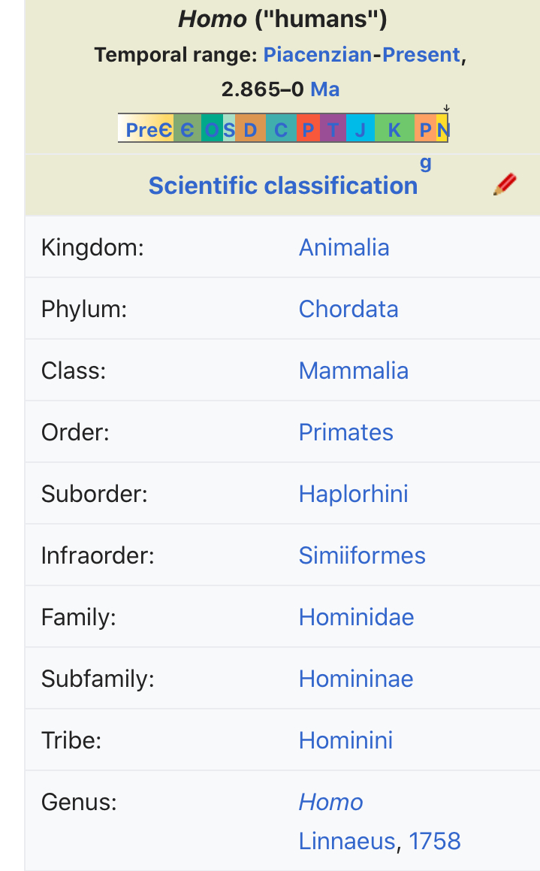Open the Scientific classification heading link
The height and width of the screenshot is (871, 540).
click(x=283, y=186)
